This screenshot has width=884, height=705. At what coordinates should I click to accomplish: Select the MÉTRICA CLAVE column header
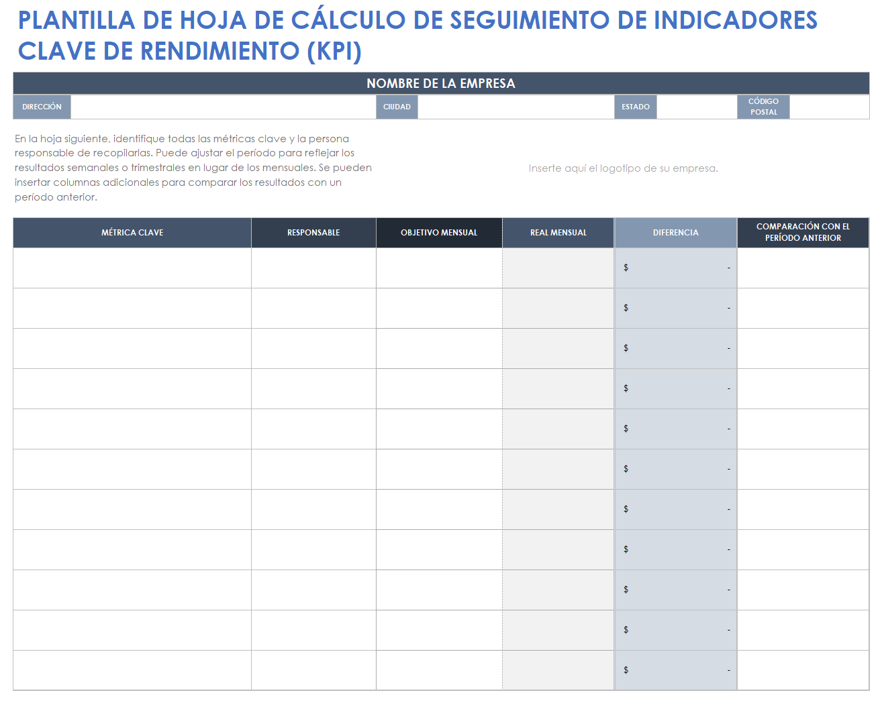coord(132,233)
